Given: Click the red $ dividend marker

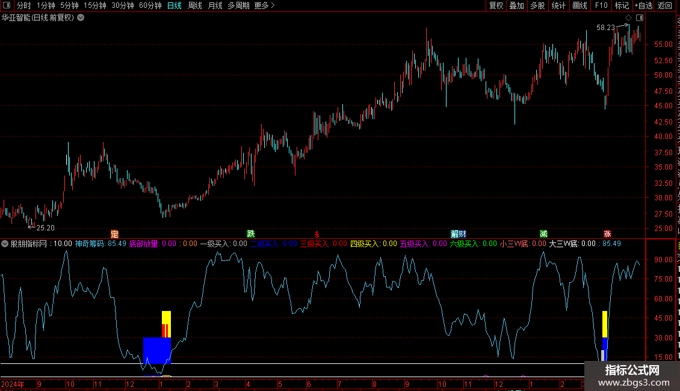Looking at the screenshot, I should coord(317,235).
